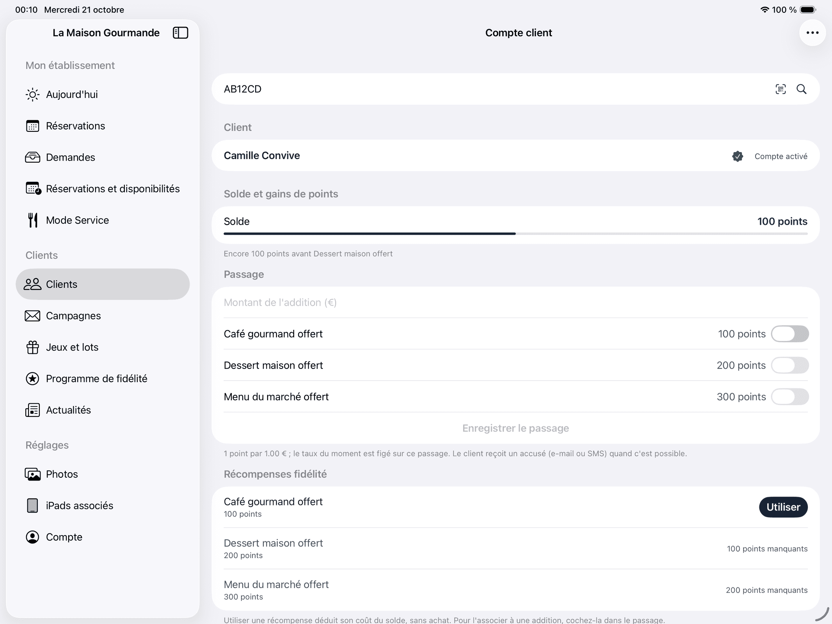
Task: Click the person circle icon beside Compte
Action: click(x=32, y=537)
